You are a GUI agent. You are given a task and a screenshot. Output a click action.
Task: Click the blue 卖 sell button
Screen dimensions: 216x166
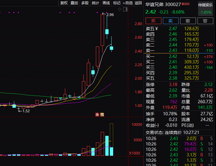coord(171,21)
